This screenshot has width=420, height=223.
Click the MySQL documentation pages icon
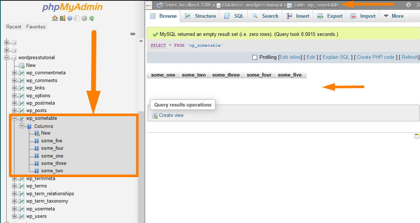coord(77,18)
